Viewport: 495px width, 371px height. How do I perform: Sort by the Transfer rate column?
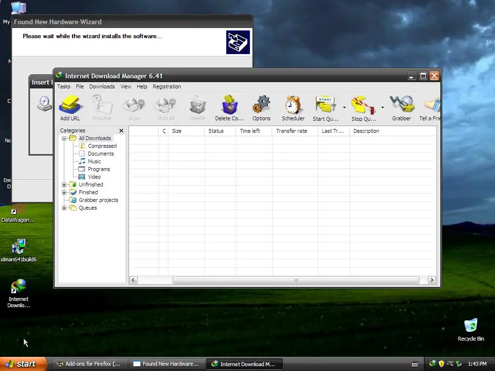tap(295, 131)
